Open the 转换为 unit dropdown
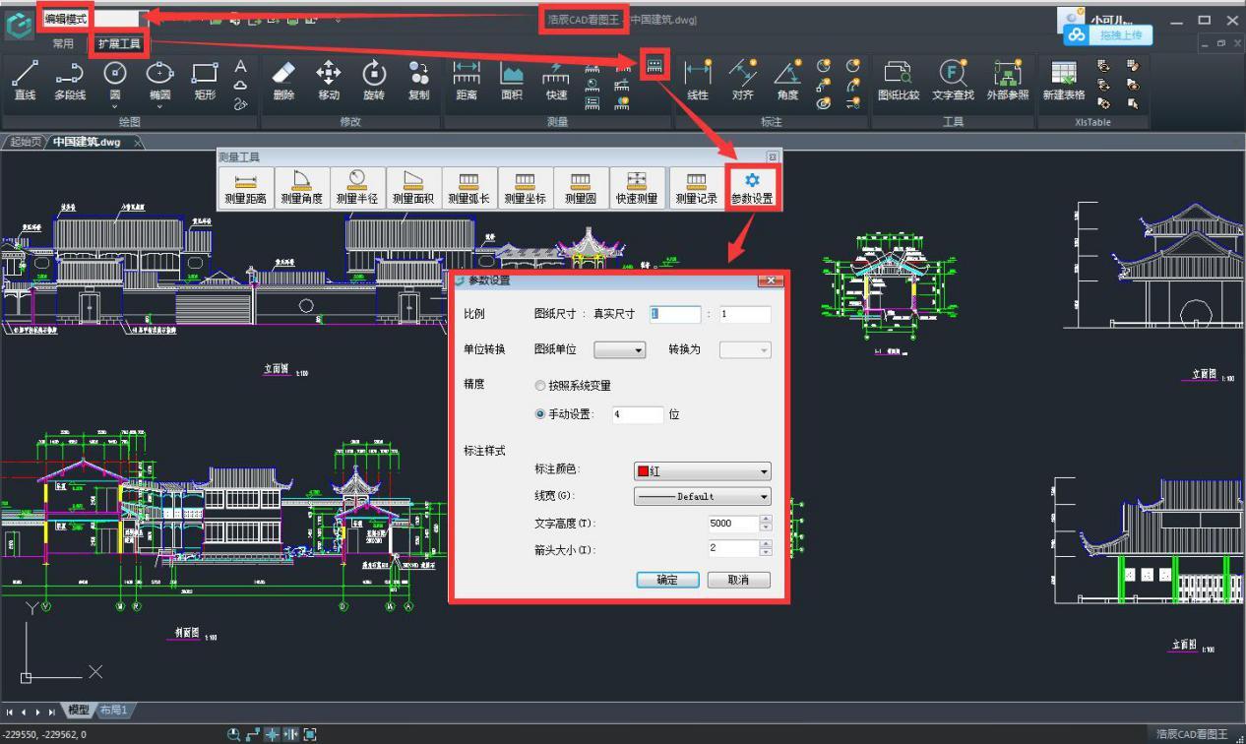The width and height of the screenshot is (1246, 744). click(745, 349)
